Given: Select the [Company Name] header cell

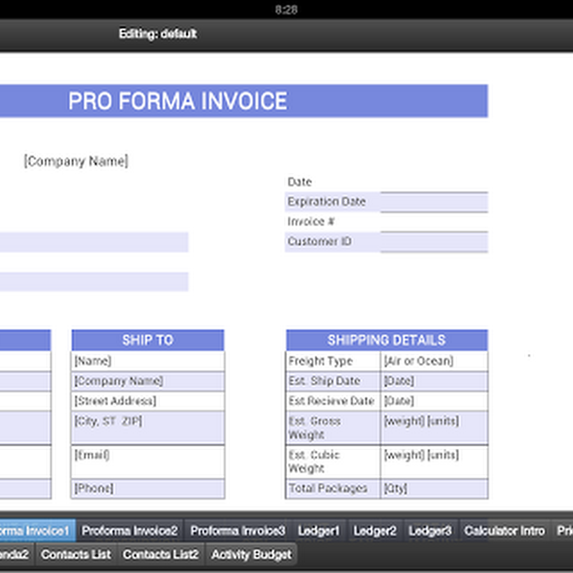Looking at the screenshot, I should click(x=76, y=161).
